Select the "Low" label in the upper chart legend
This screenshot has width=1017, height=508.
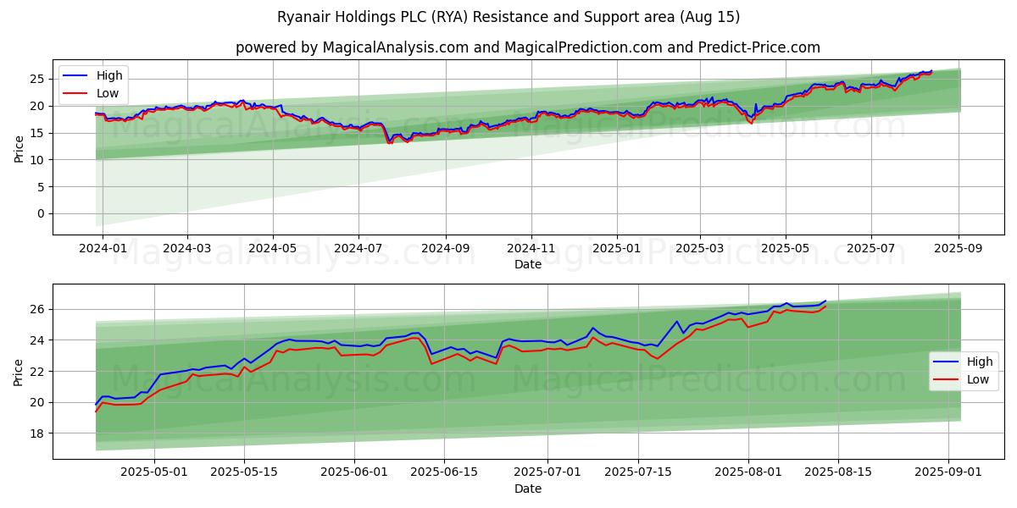coord(108,93)
